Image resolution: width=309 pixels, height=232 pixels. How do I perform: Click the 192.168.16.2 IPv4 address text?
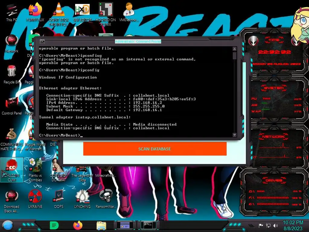147,103
